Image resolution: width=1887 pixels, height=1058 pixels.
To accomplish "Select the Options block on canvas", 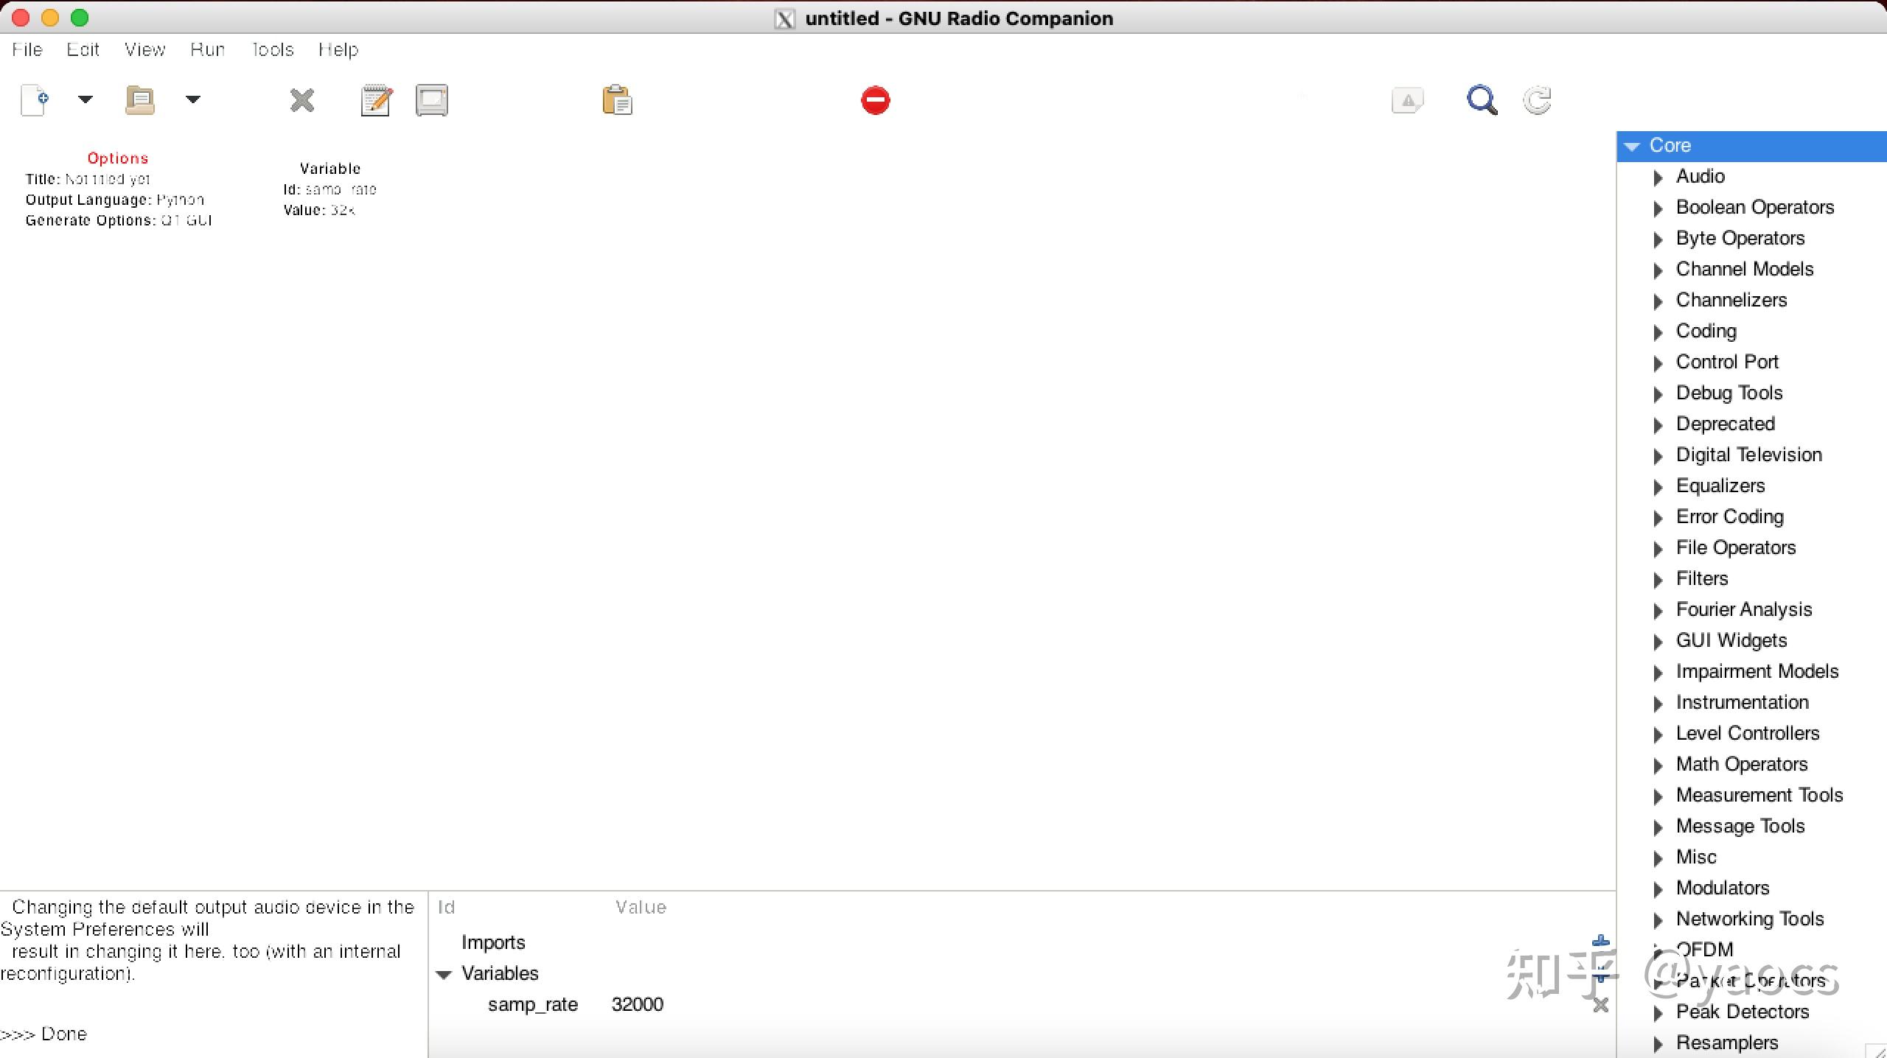I will tap(118, 189).
